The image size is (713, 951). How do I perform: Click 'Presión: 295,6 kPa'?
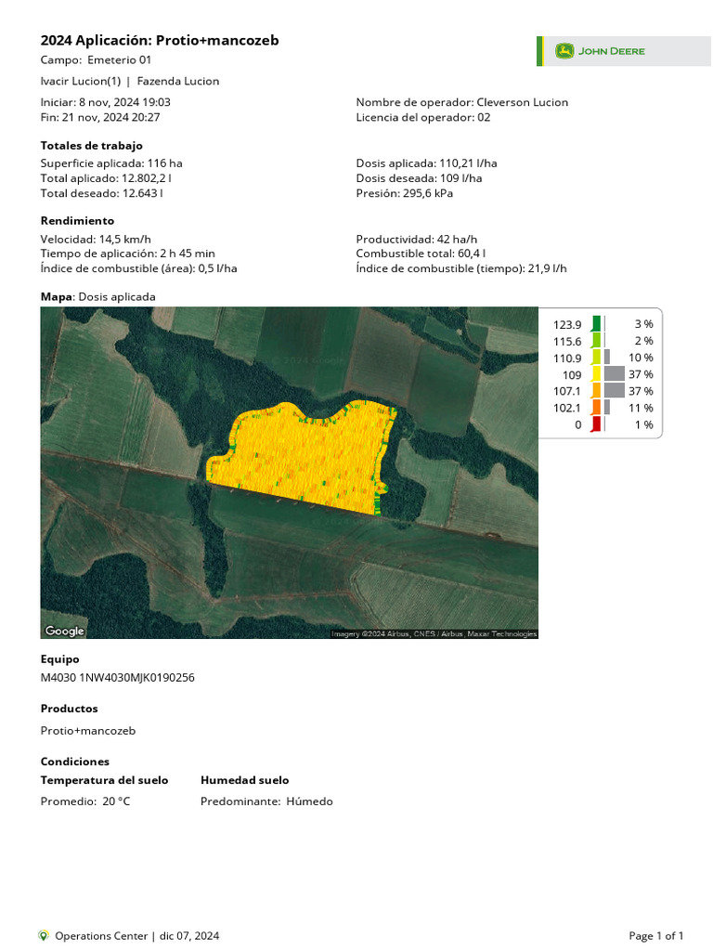click(x=405, y=193)
